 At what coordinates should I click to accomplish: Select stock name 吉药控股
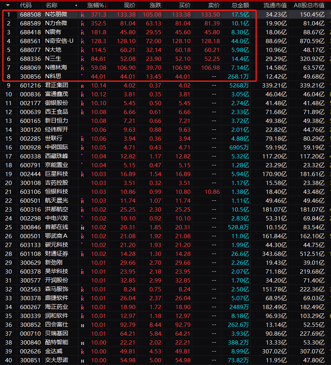[x=57, y=183]
